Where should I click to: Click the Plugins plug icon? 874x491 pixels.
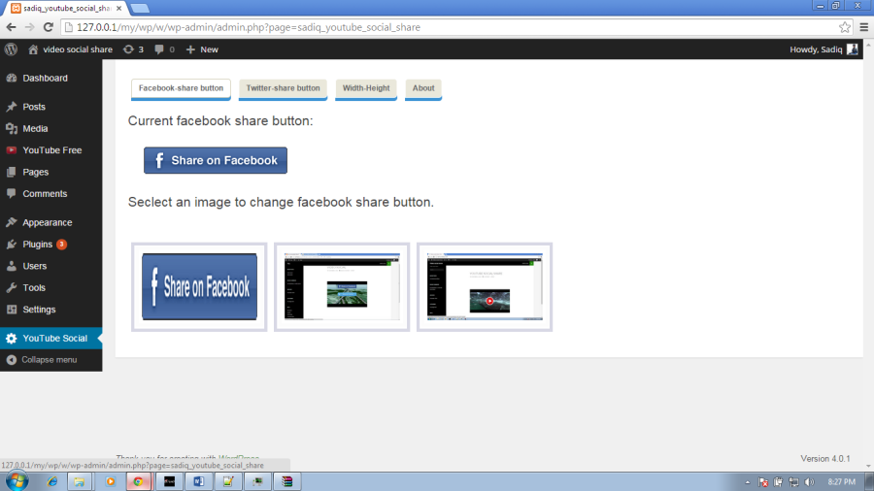(x=11, y=244)
